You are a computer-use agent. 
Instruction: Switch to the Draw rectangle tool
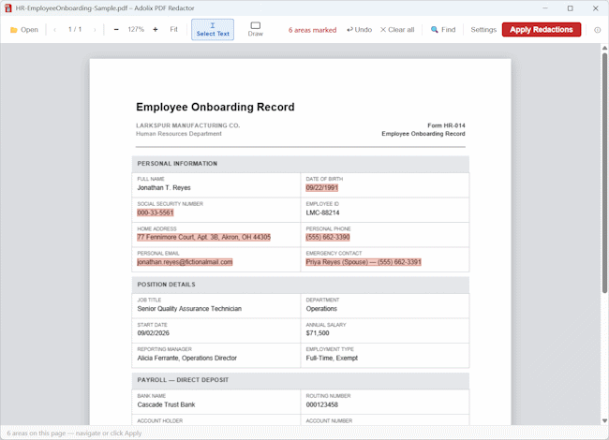[256, 29]
